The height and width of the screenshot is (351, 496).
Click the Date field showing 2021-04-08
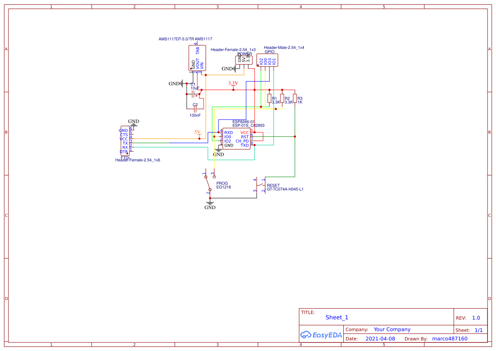coord(381,339)
